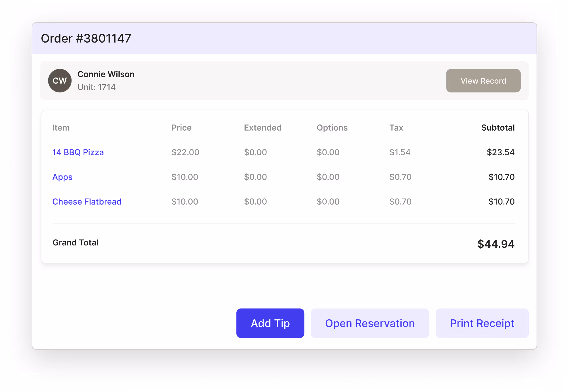
Task: Click the $23.54 subtotal for BBQ Pizza
Action: [x=500, y=152]
